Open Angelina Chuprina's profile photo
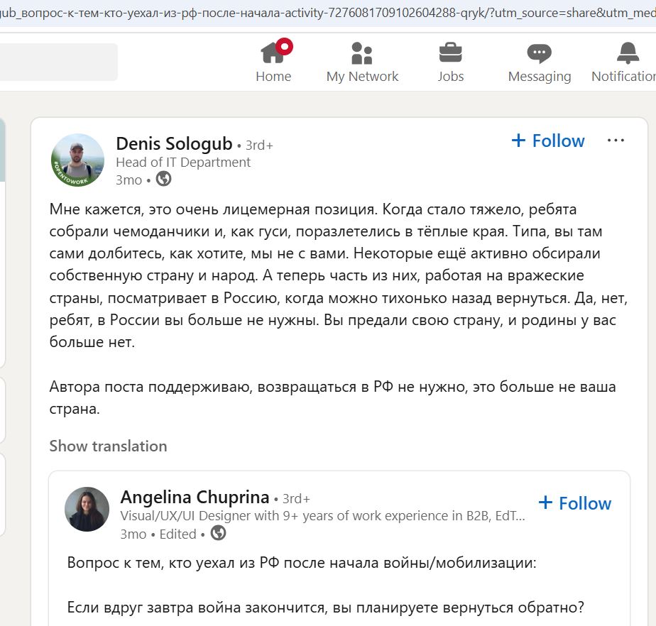The width and height of the screenshot is (656, 626). click(87, 509)
